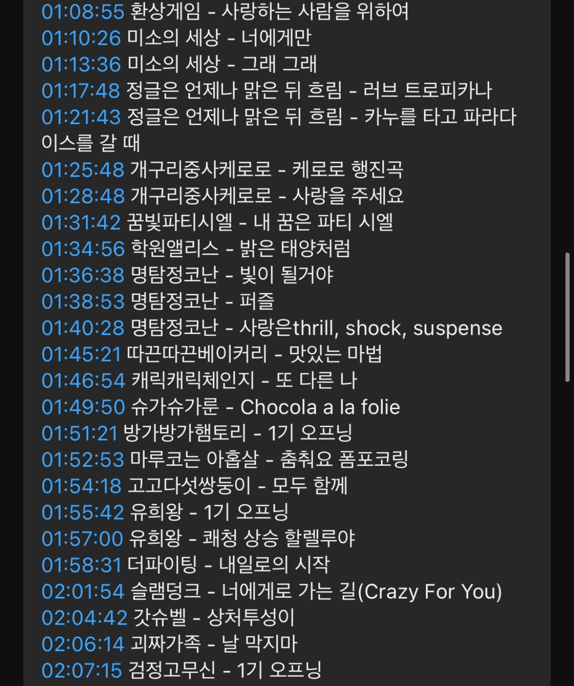The width and height of the screenshot is (574, 686).
Task: Jump to 01:25:48 케로로 행진곡
Action: (x=83, y=169)
